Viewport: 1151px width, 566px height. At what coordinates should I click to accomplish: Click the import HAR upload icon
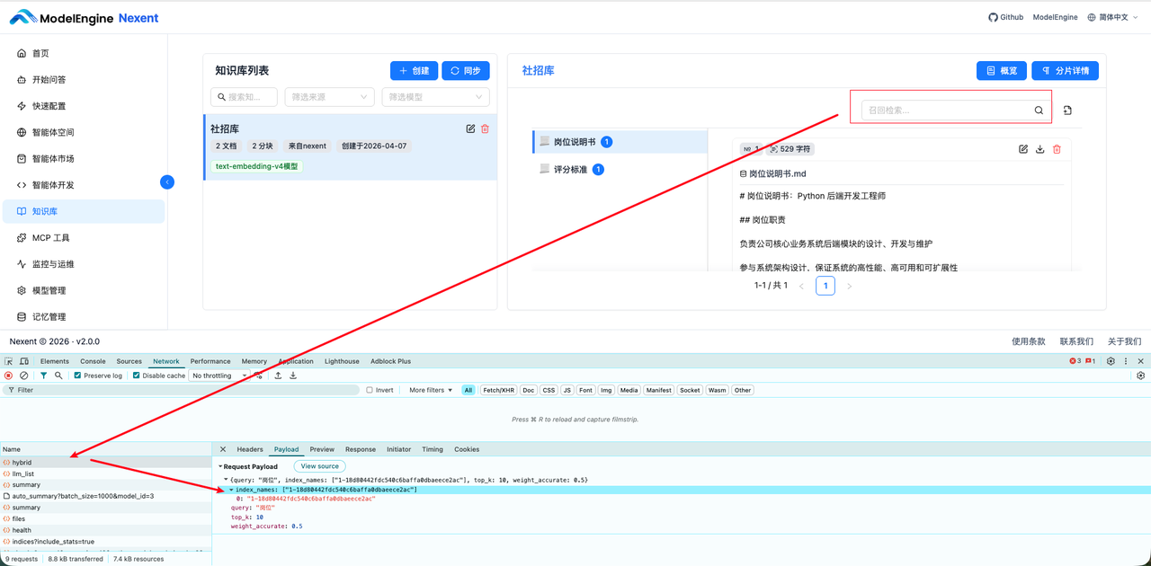coord(278,376)
